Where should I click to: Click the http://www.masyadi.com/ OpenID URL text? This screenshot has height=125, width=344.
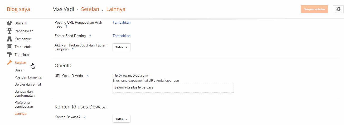click(x=130, y=76)
